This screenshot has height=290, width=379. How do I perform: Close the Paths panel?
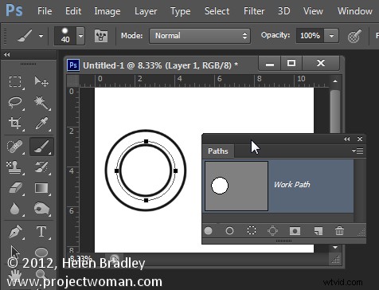tap(360, 139)
